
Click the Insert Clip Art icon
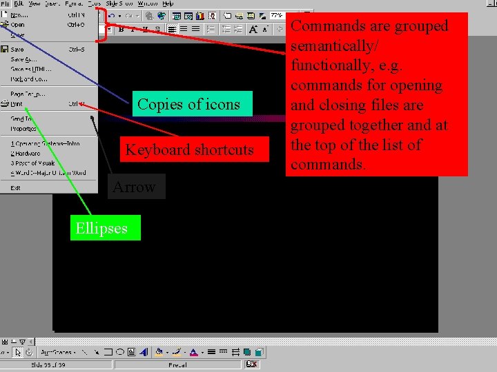tap(212, 15)
